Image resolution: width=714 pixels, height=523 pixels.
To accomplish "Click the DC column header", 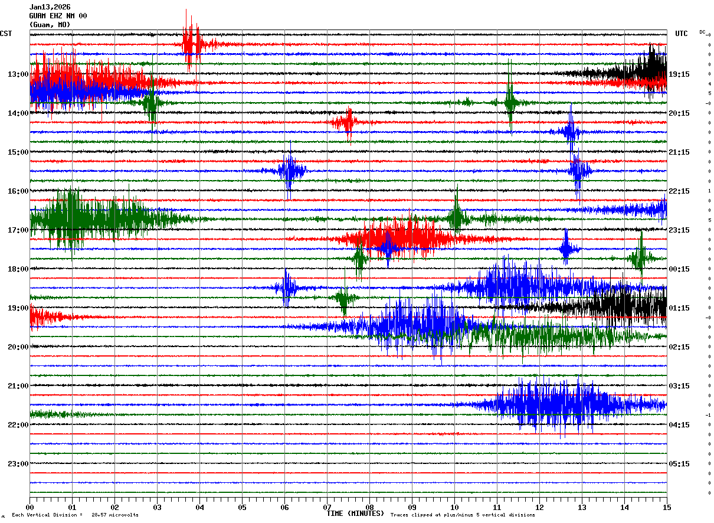I will pos(703,32).
